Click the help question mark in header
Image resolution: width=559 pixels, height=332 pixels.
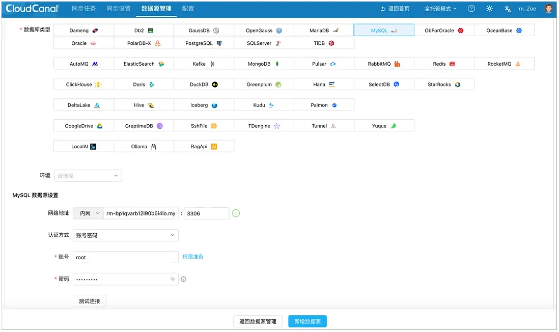pyautogui.click(x=471, y=9)
